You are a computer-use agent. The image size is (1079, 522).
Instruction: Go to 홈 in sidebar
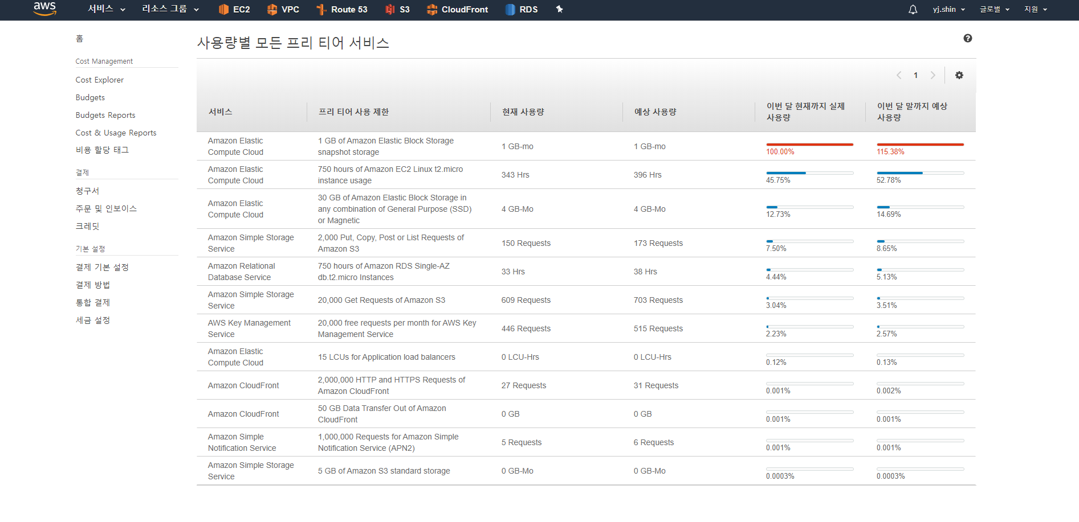(79, 38)
